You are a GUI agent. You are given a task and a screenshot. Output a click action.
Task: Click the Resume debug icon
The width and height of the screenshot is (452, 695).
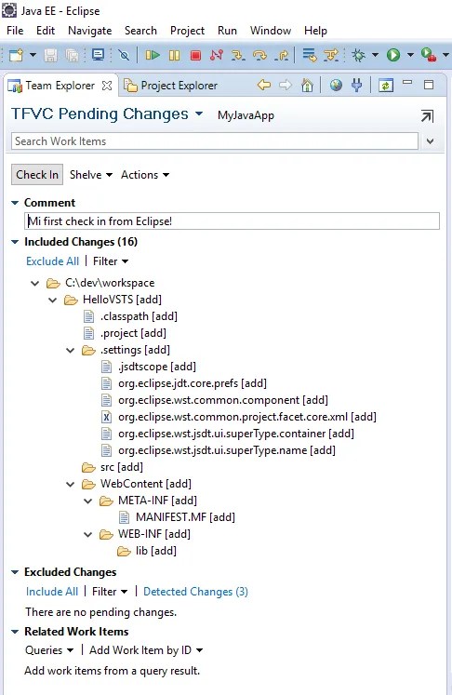pos(153,55)
